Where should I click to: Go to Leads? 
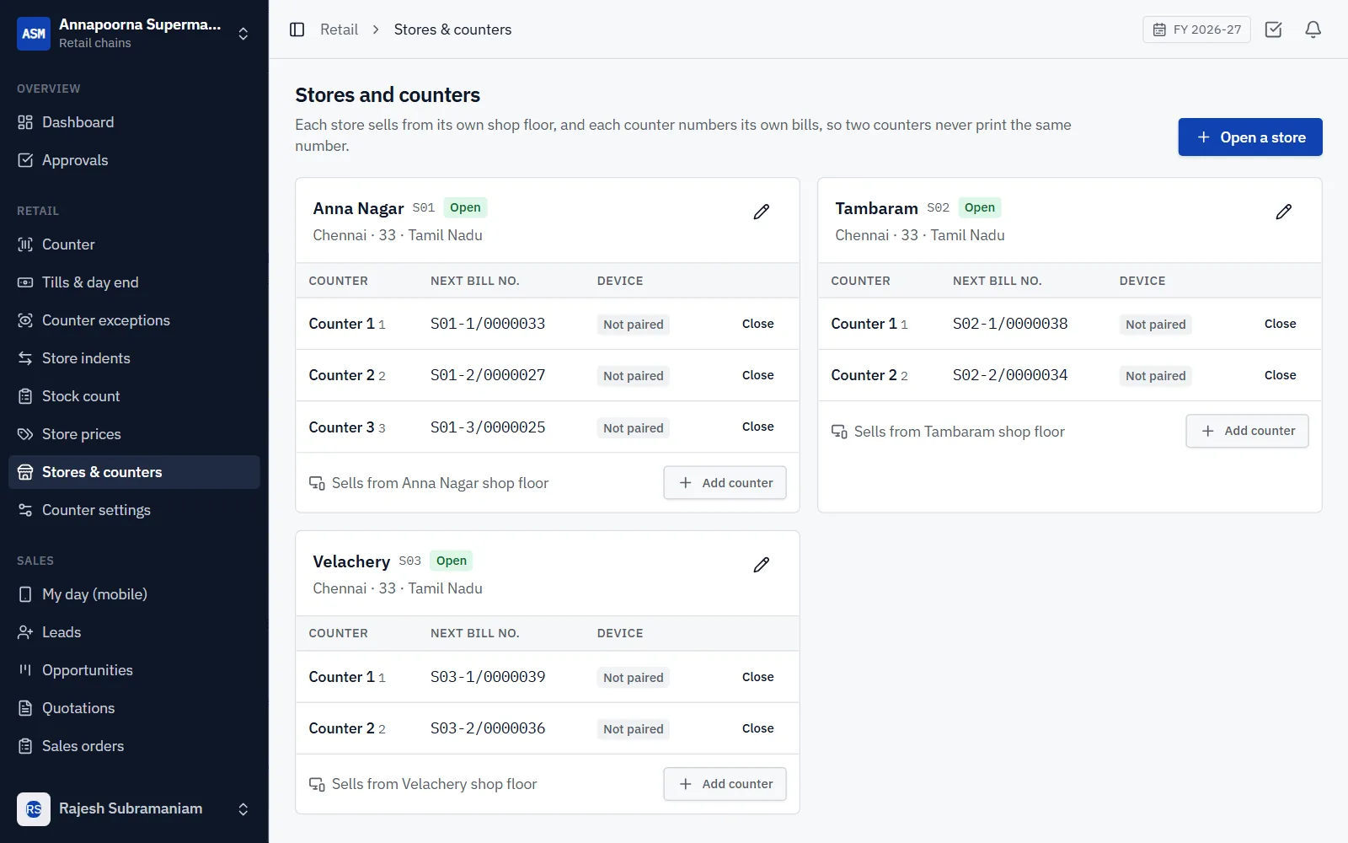tap(134, 632)
